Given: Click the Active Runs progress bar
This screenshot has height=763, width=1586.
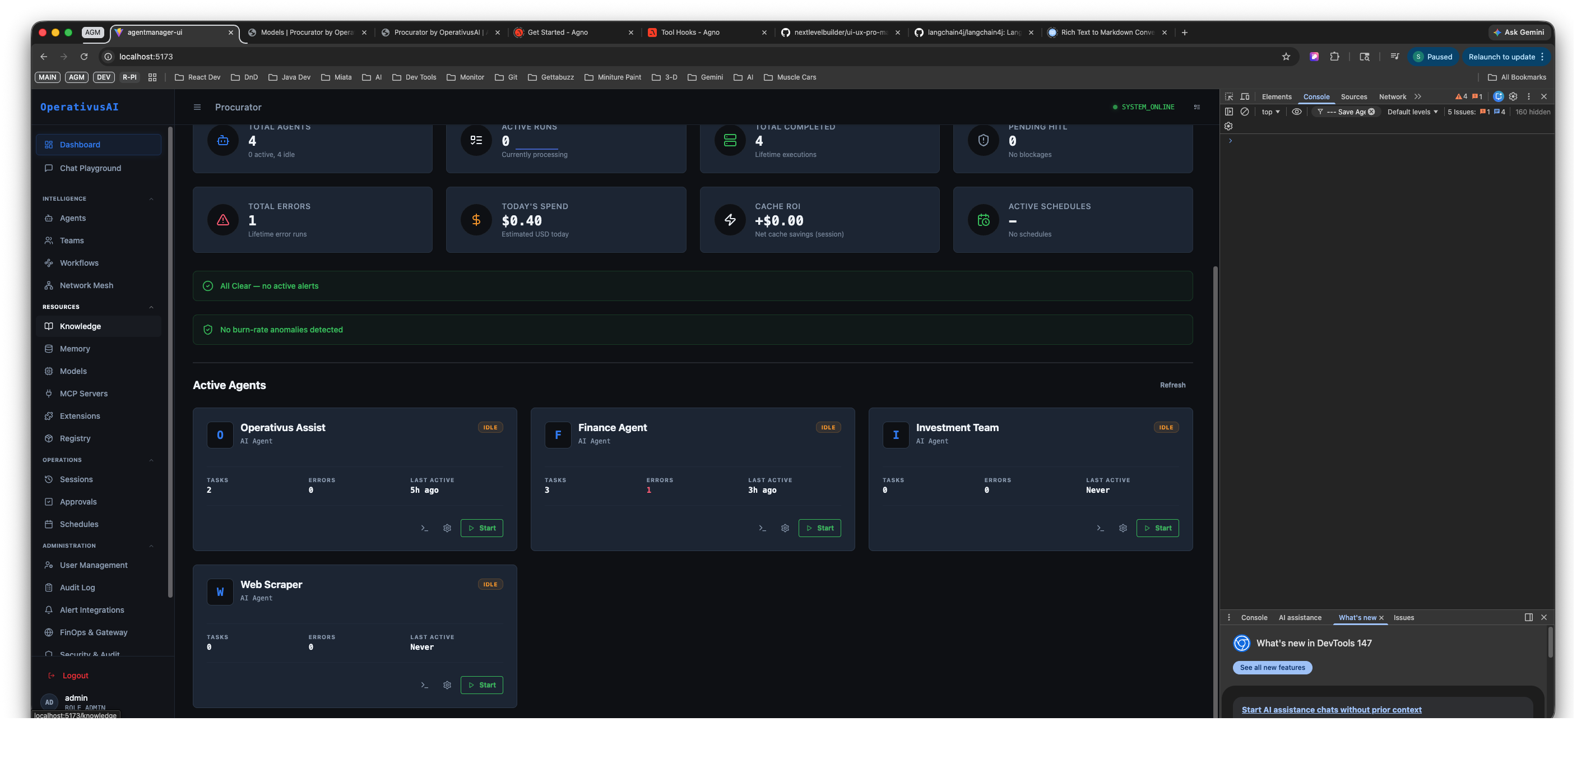Looking at the screenshot, I should (537, 149).
